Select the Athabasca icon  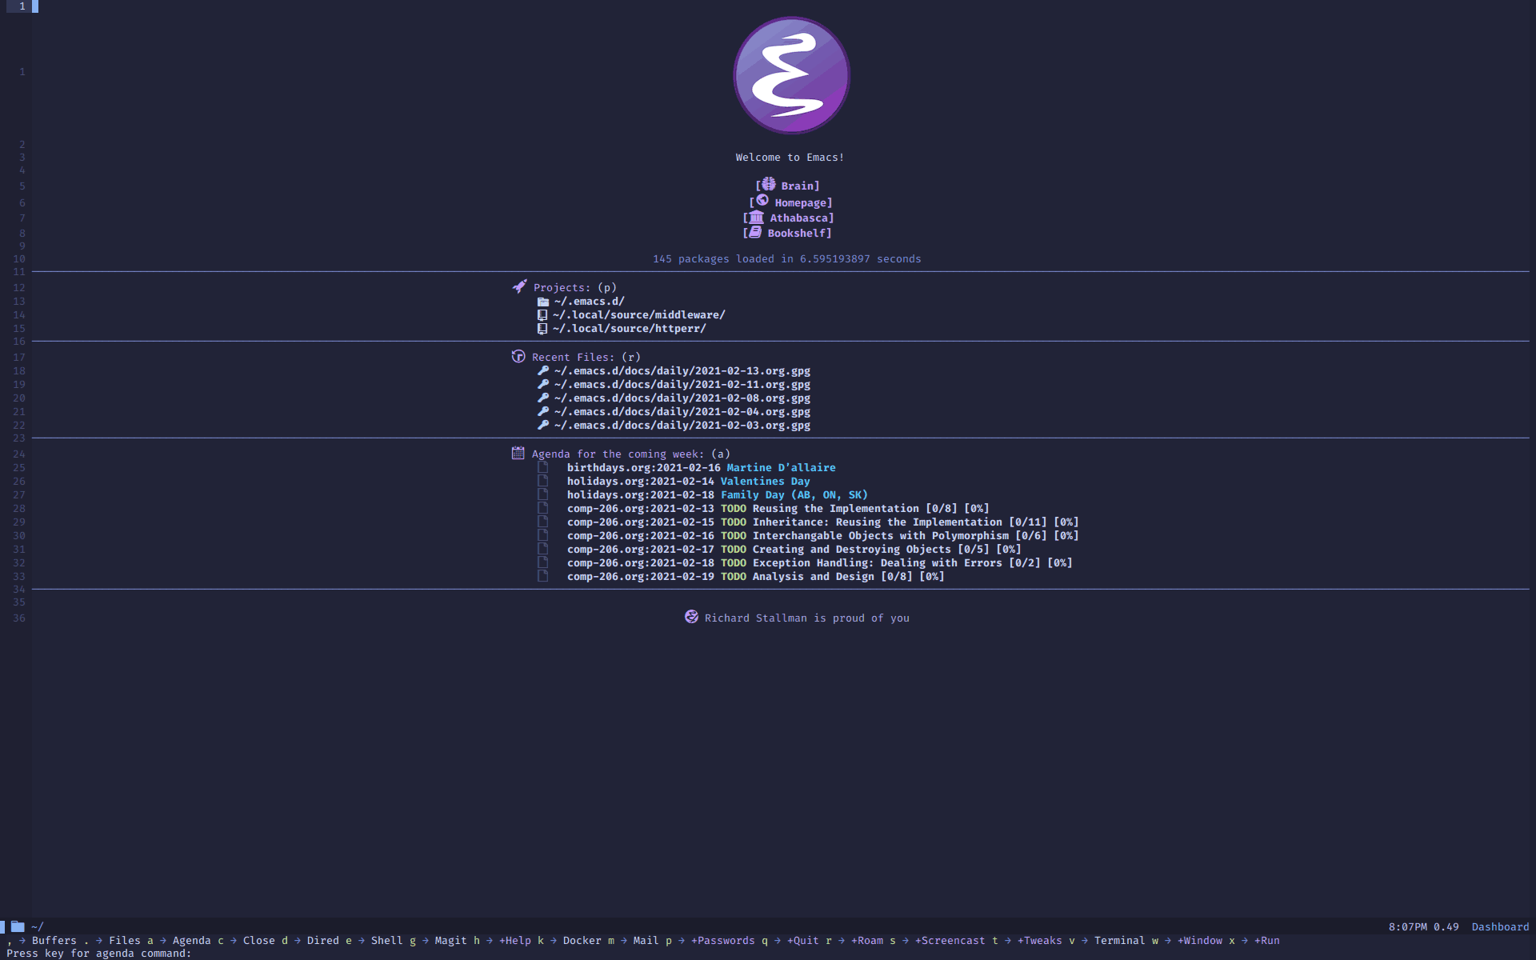(754, 217)
